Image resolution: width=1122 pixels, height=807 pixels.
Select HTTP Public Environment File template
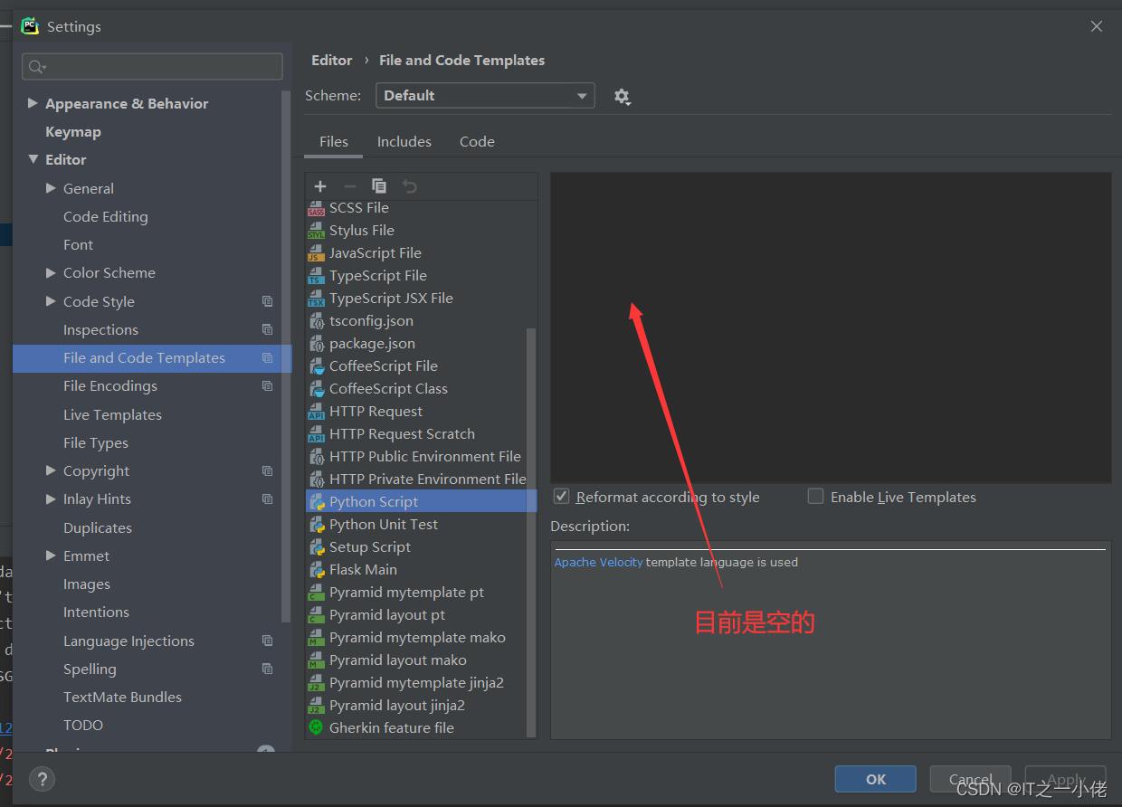pyautogui.click(x=425, y=457)
